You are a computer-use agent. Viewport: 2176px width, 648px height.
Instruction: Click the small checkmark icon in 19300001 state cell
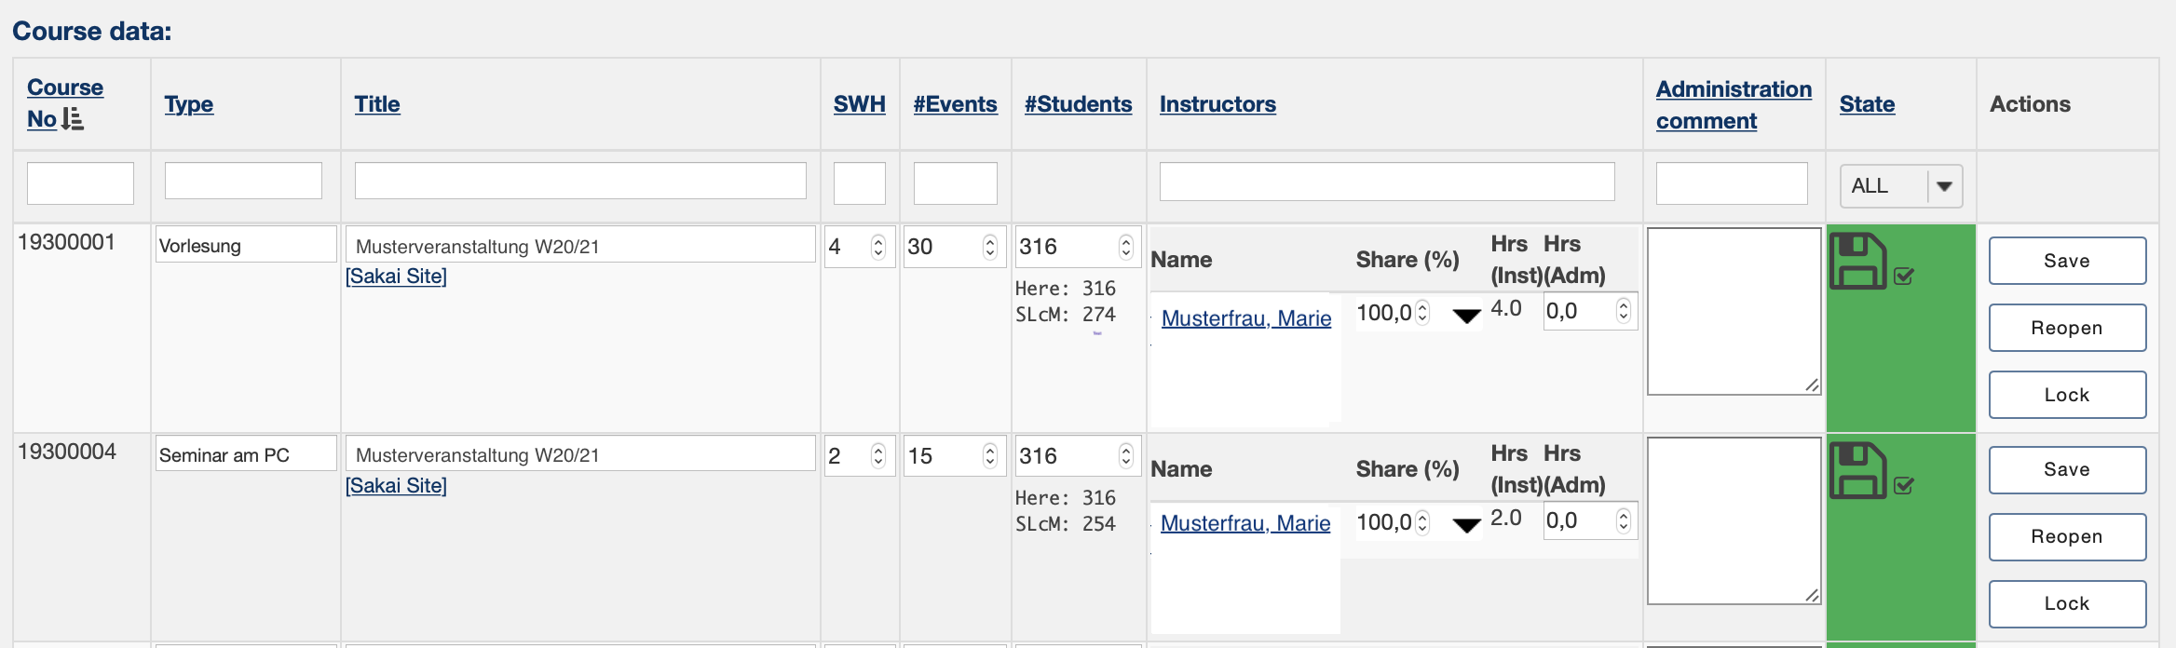[x=1904, y=276]
